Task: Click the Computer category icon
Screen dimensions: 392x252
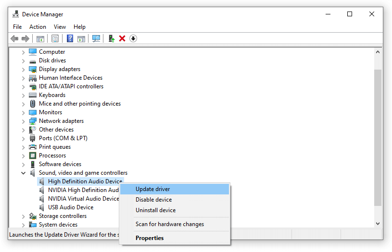Action: (33, 52)
